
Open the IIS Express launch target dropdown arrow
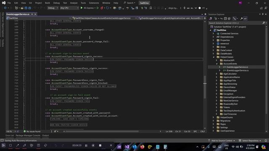click(x=95, y=8)
